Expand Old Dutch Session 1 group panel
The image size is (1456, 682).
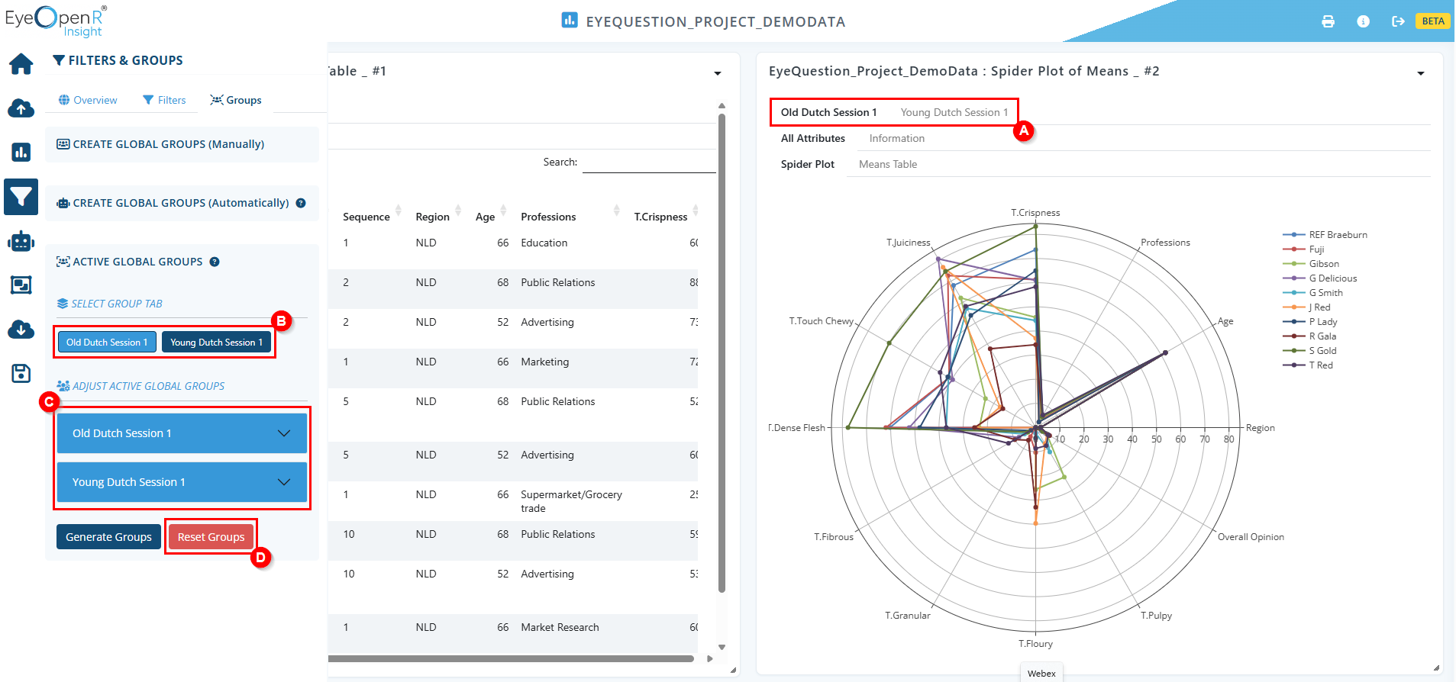click(x=182, y=433)
